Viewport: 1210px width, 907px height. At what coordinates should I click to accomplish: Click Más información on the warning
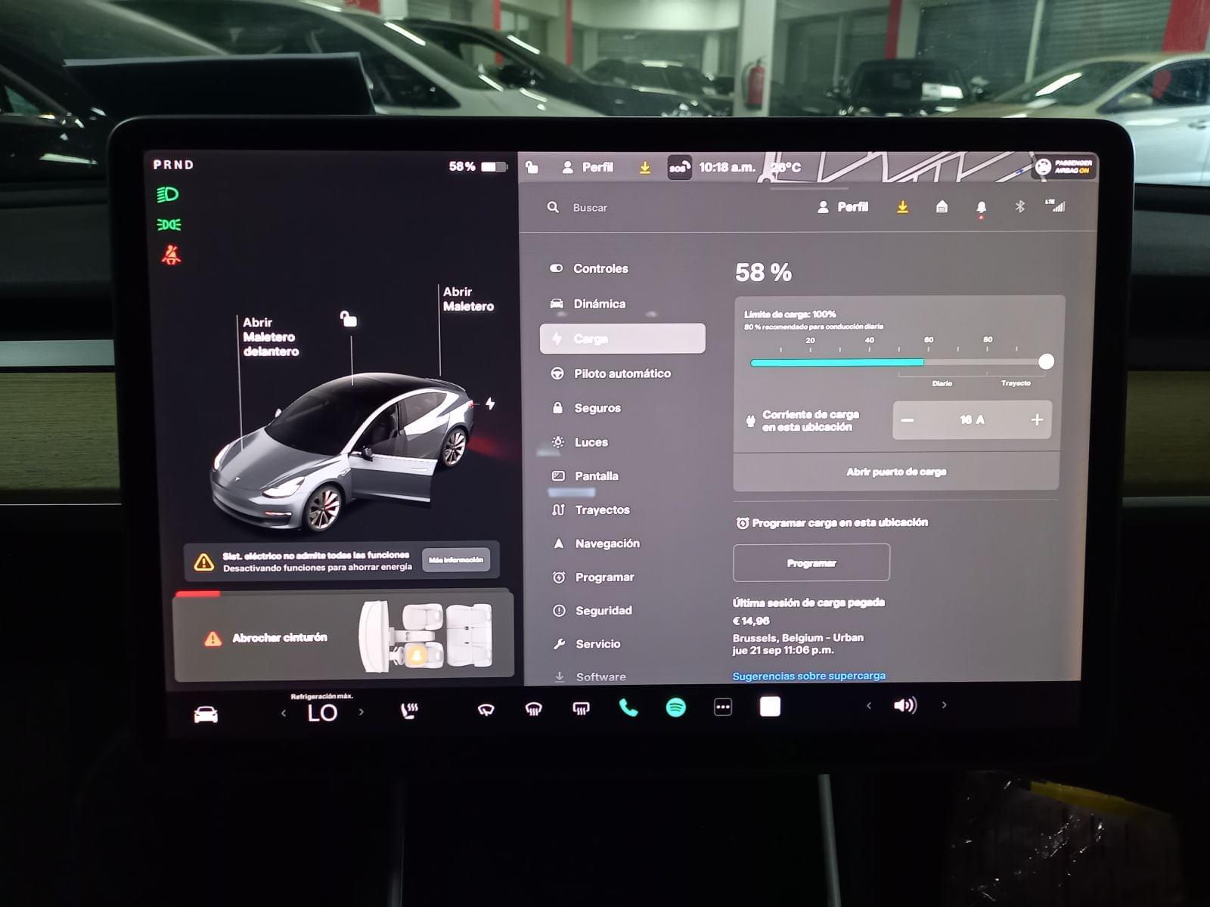tap(456, 560)
